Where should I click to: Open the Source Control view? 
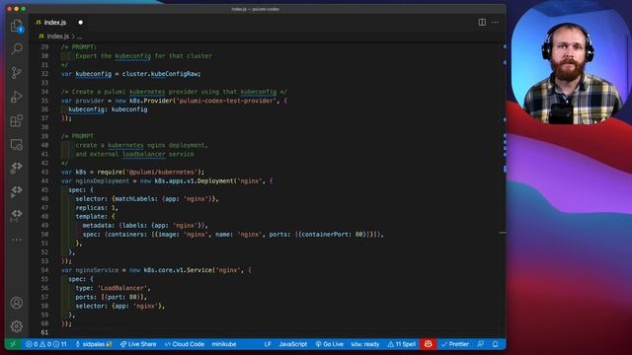click(x=17, y=73)
